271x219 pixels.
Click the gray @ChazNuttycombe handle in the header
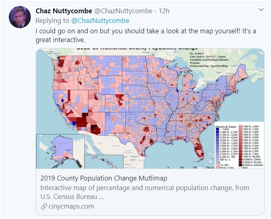[x=123, y=11]
